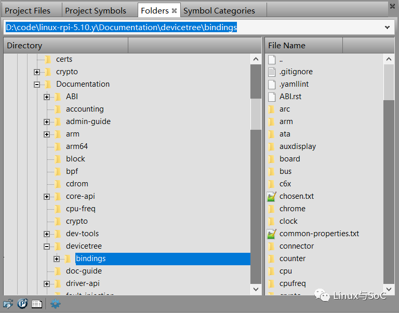Click the .yamllint file icon
The image size is (399, 313).
coord(272,85)
